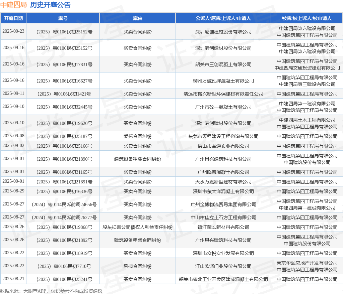The width and height of the screenshot is (343, 294).
Task: Click the 承揽合同纠纷 cause cell
Action: (x=138, y=266)
